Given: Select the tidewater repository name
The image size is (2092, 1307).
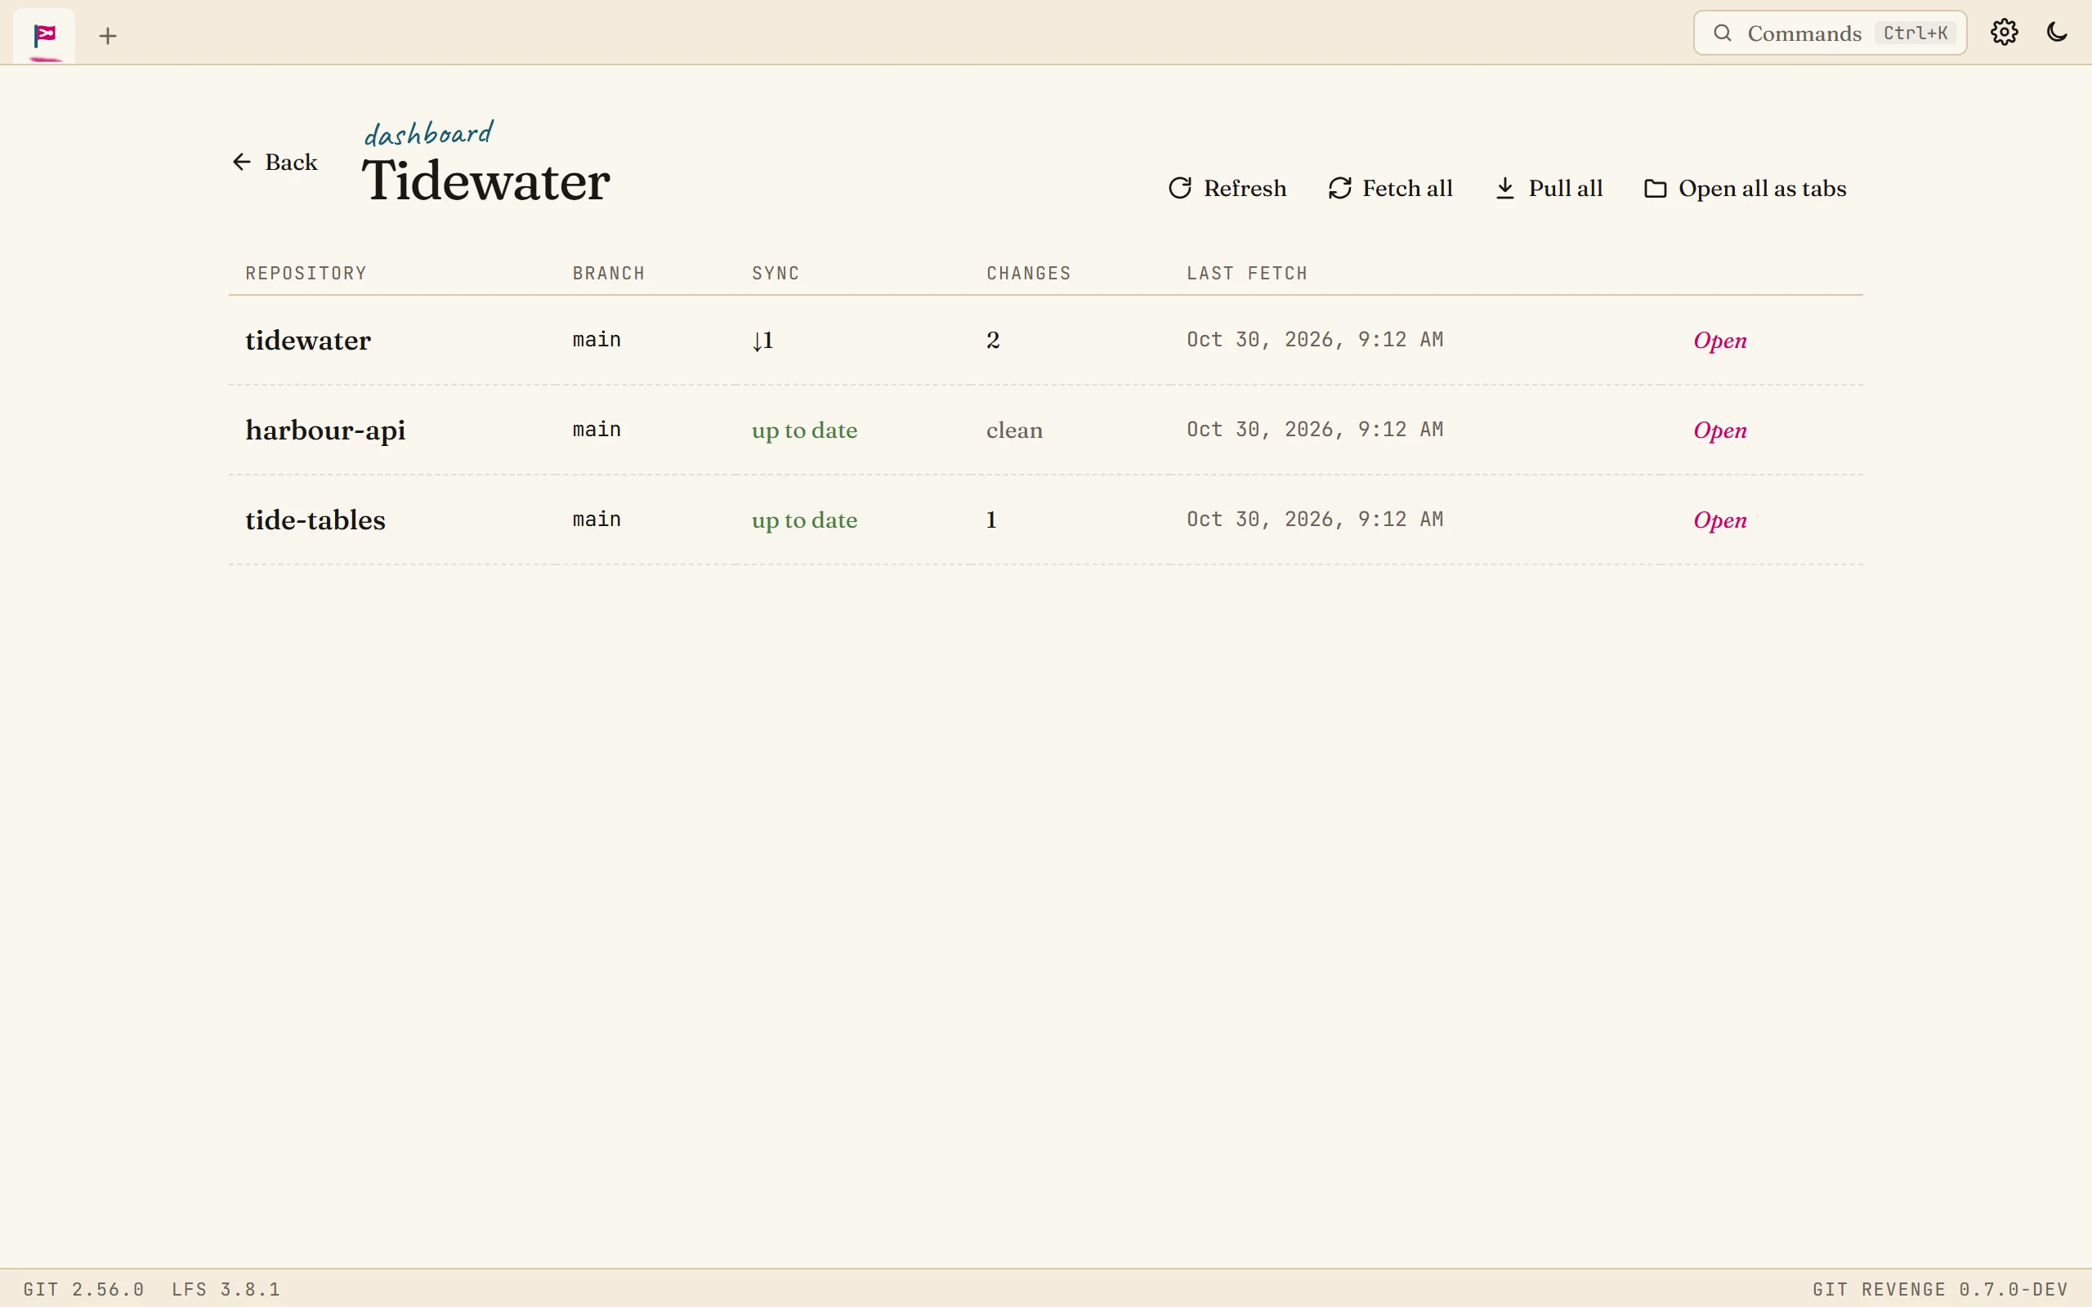Looking at the screenshot, I should 308,341.
